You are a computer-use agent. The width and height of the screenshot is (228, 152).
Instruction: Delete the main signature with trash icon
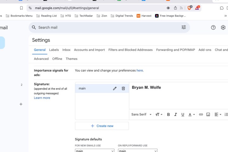[123, 89]
